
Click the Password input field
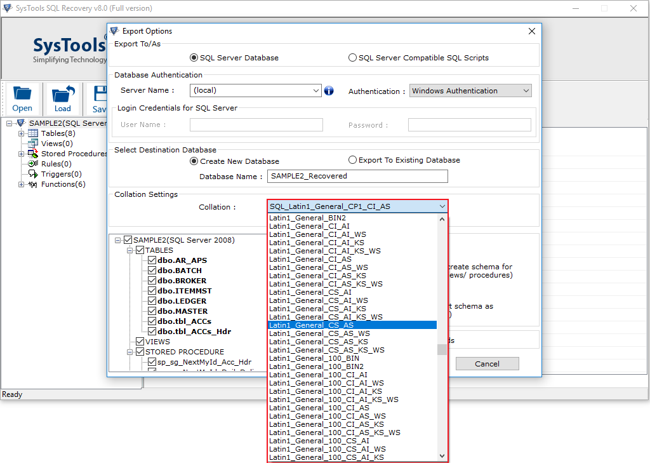click(469, 125)
